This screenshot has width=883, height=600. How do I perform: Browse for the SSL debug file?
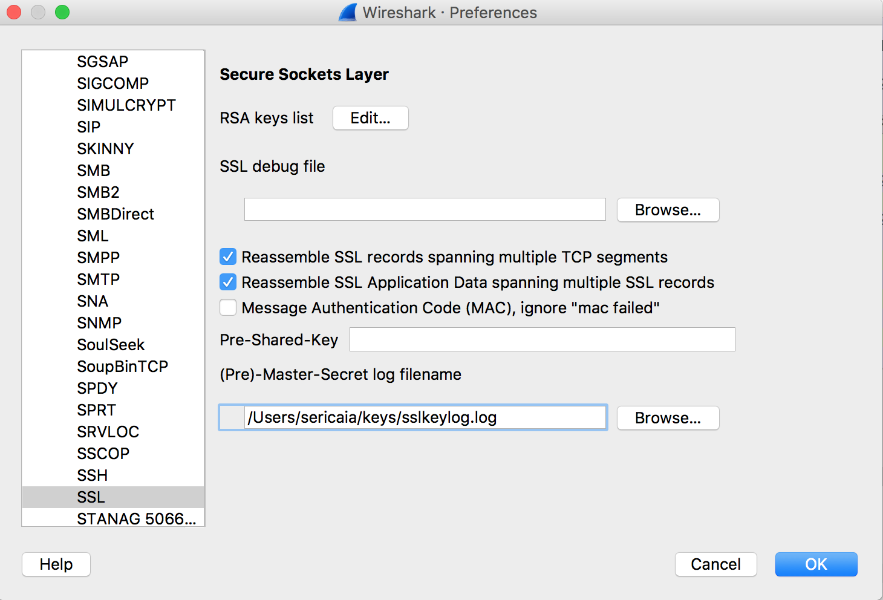(668, 210)
